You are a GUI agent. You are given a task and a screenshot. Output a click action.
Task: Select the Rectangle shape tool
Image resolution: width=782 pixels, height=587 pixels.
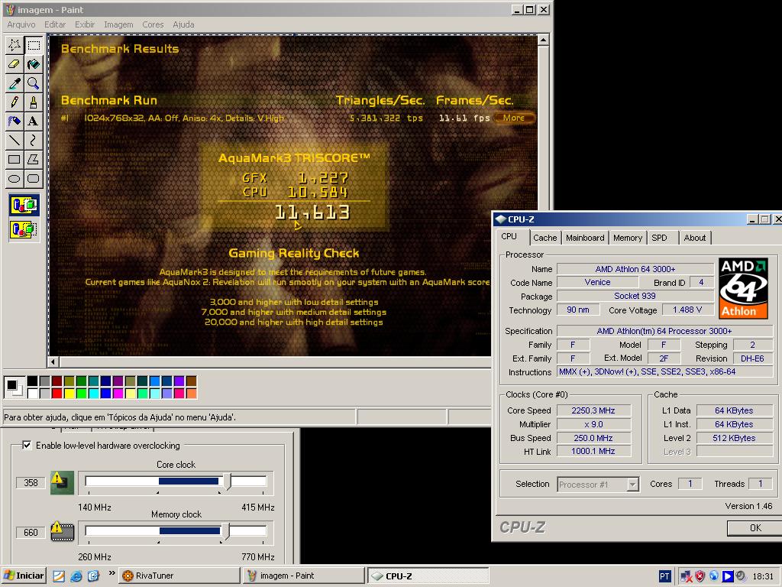click(15, 159)
